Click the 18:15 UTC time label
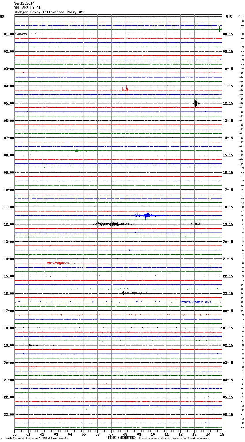Image resolution: width=245 pixels, height=442 pixels. (x=228, y=207)
